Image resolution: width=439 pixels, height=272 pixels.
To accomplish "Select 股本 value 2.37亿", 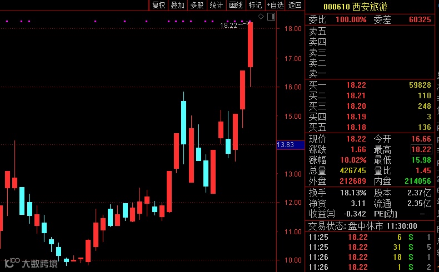I will click(420, 193).
